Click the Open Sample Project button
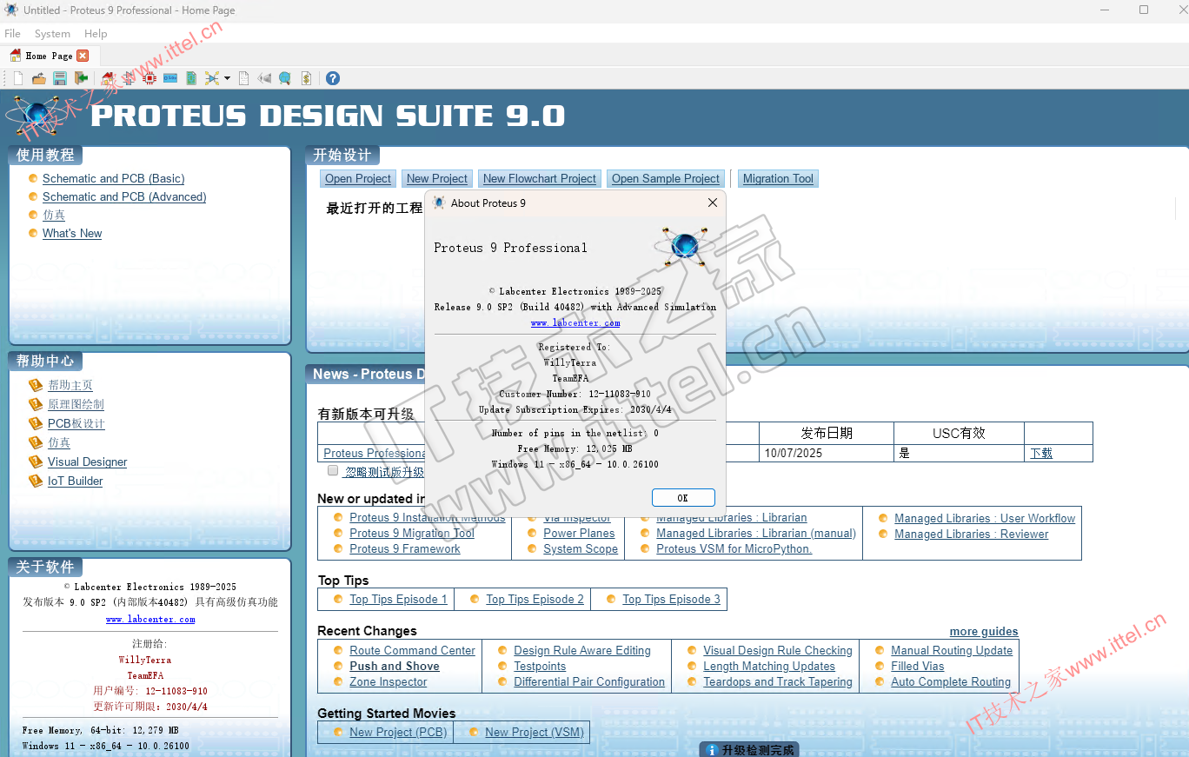1189x757 pixels. coord(666,179)
